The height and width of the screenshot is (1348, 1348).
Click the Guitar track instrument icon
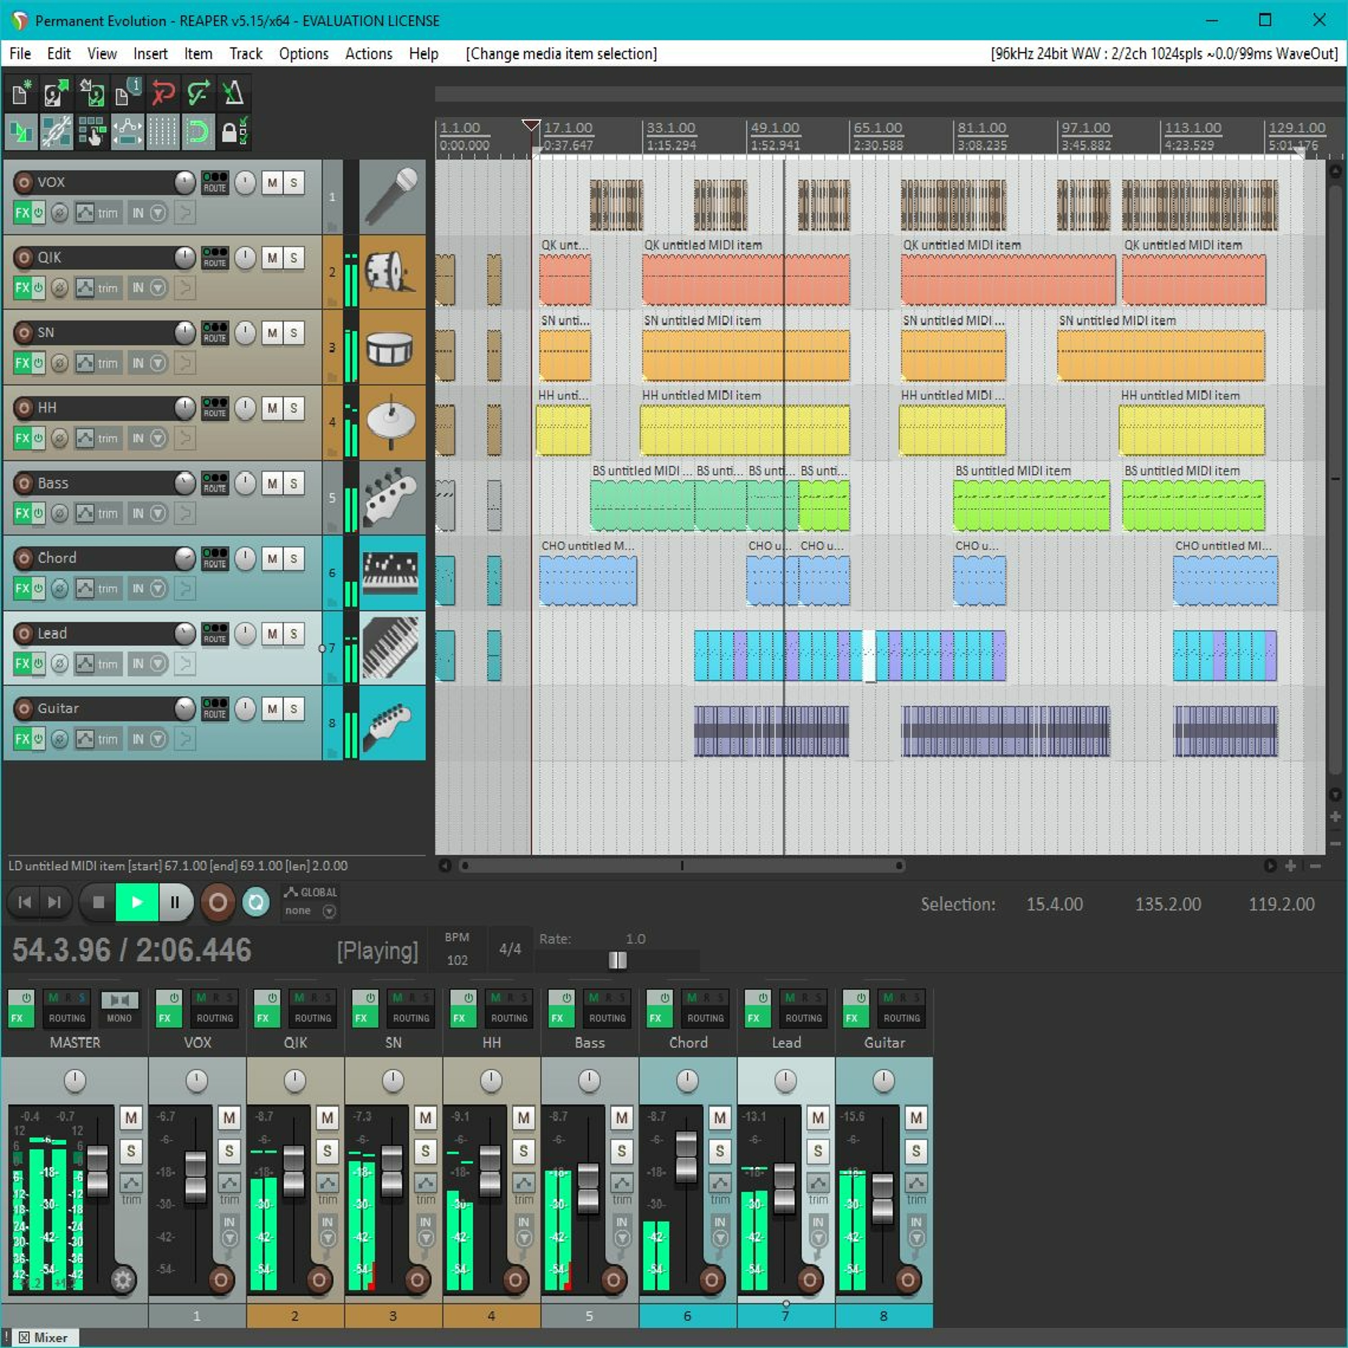(392, 723)
